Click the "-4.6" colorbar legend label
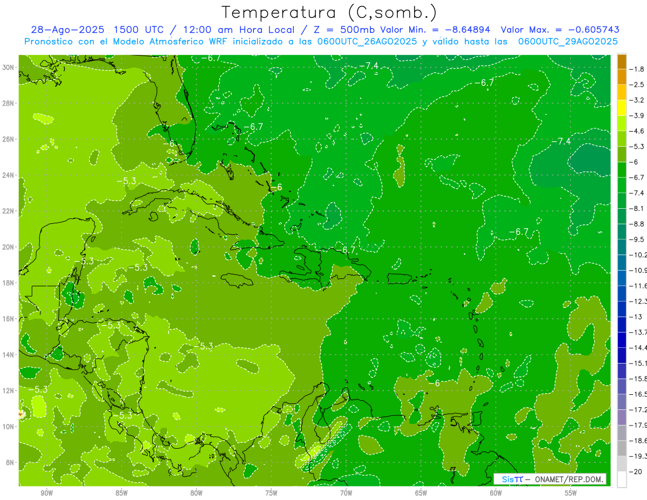647x500 pixels. (x=637, y=131)
